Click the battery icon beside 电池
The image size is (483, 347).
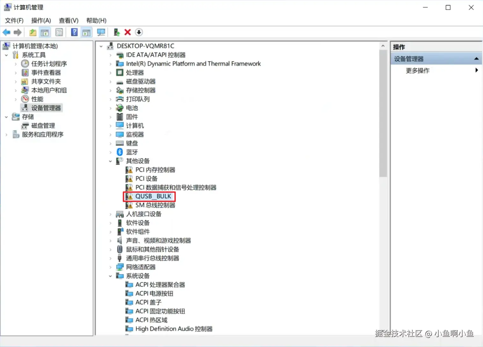tap(120, 108)
